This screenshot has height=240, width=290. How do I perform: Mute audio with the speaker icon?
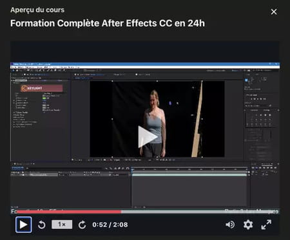tap(230, 225)
